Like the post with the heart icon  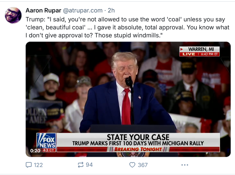tap(132, 165)
